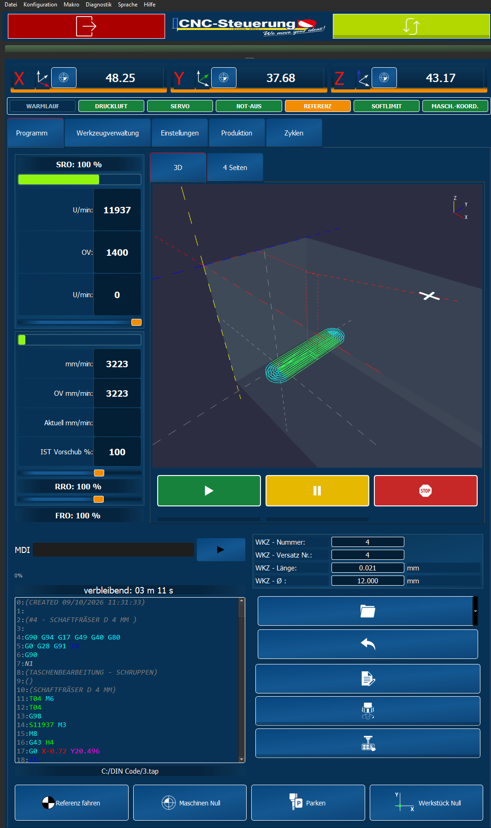Select the 4 Seiten view tab
This screenshot has height=828, width=491.
(235, 168)
